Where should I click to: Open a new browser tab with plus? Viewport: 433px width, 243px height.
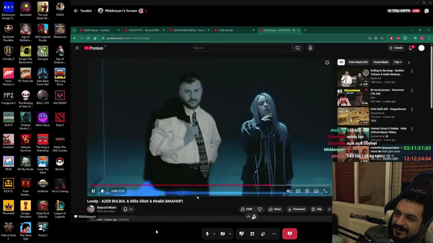[x=305, y=30]
